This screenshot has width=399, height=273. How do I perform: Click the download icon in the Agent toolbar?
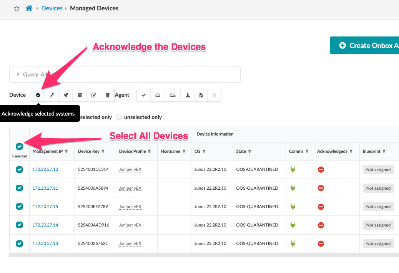point(188,95)
